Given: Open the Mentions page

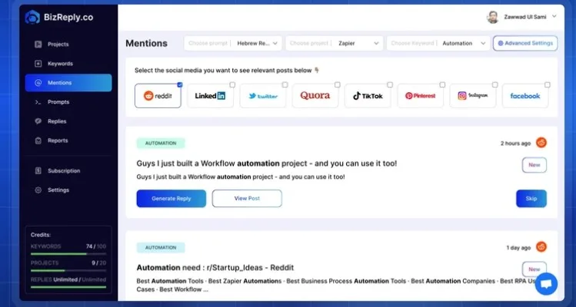Looking at the screenshot, I should click(x=68, y=83).
